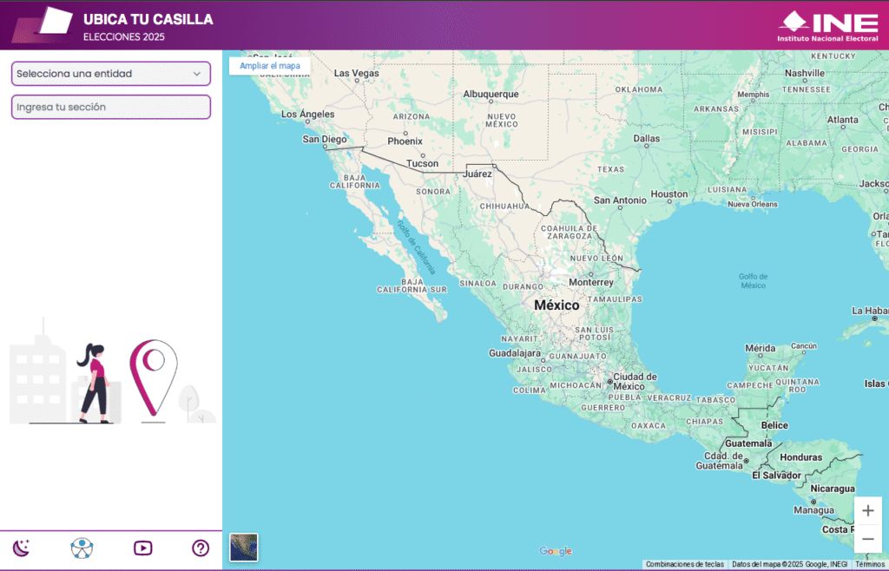Zoom out the map with minus button
This screenshot has width=889, height=571.
pos(867,539)
